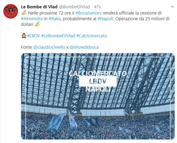Visit the @showdeboca mention

pyautogui.click(x=84, y=47)
